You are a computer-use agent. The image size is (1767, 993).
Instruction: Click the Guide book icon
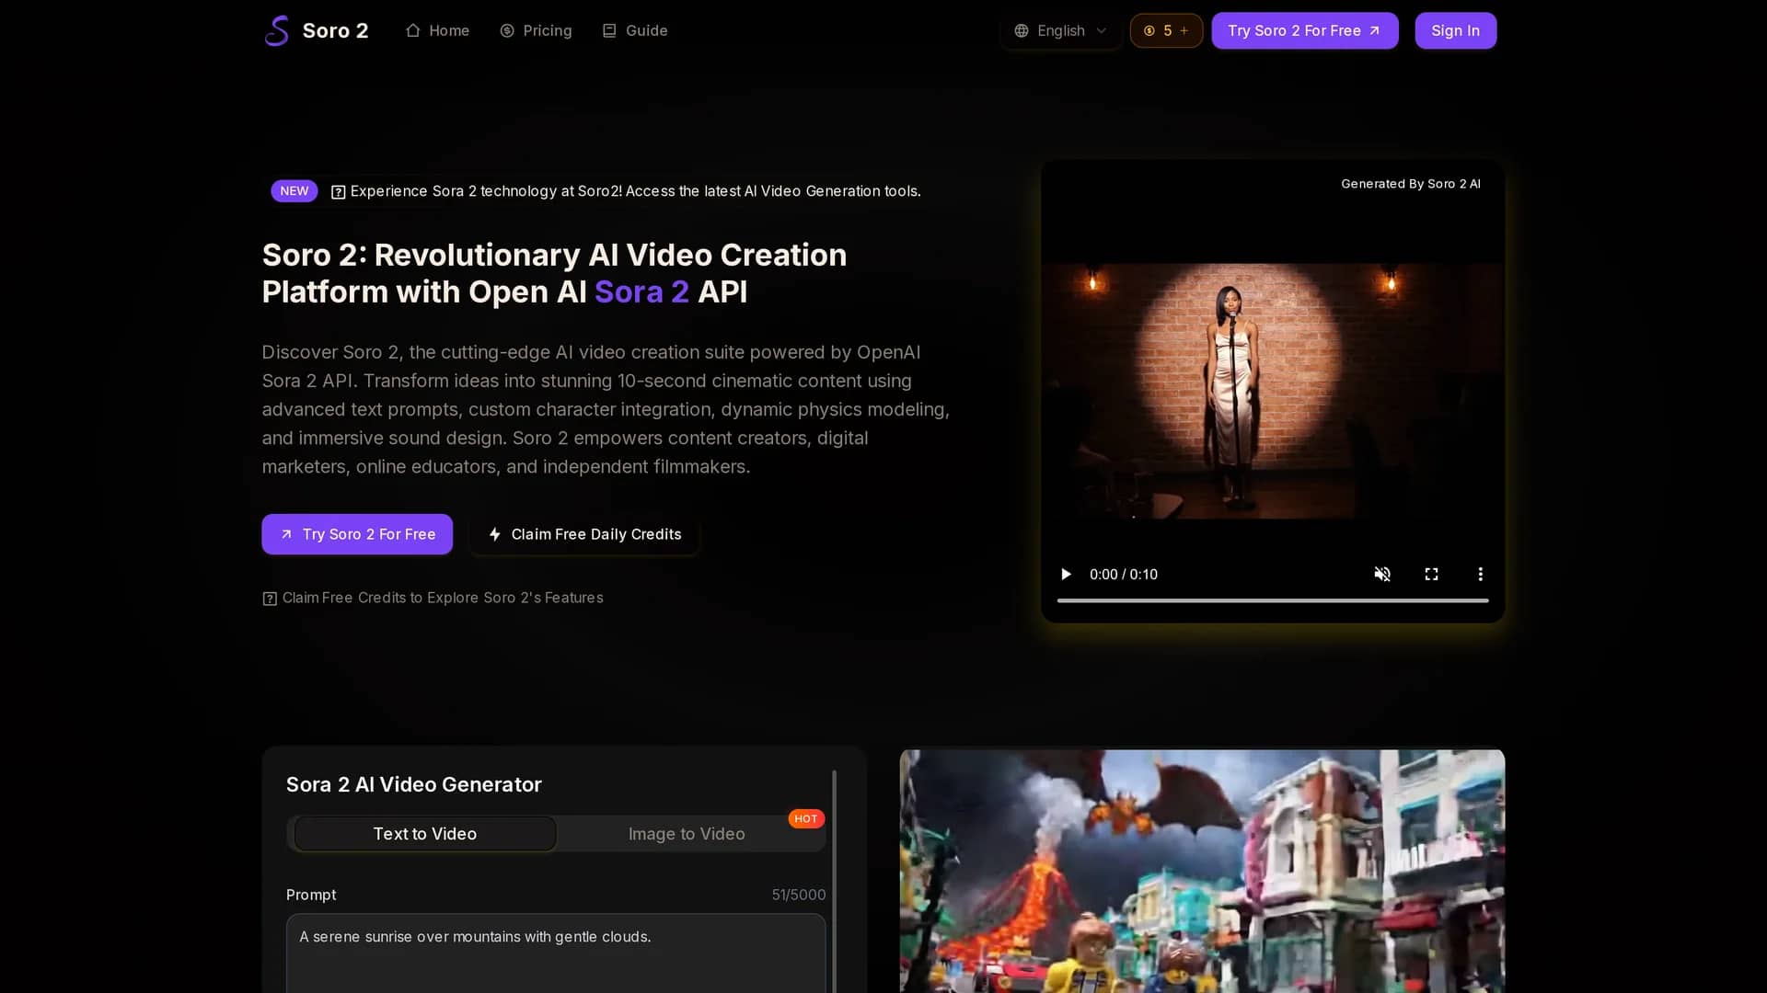coord(609,30)
